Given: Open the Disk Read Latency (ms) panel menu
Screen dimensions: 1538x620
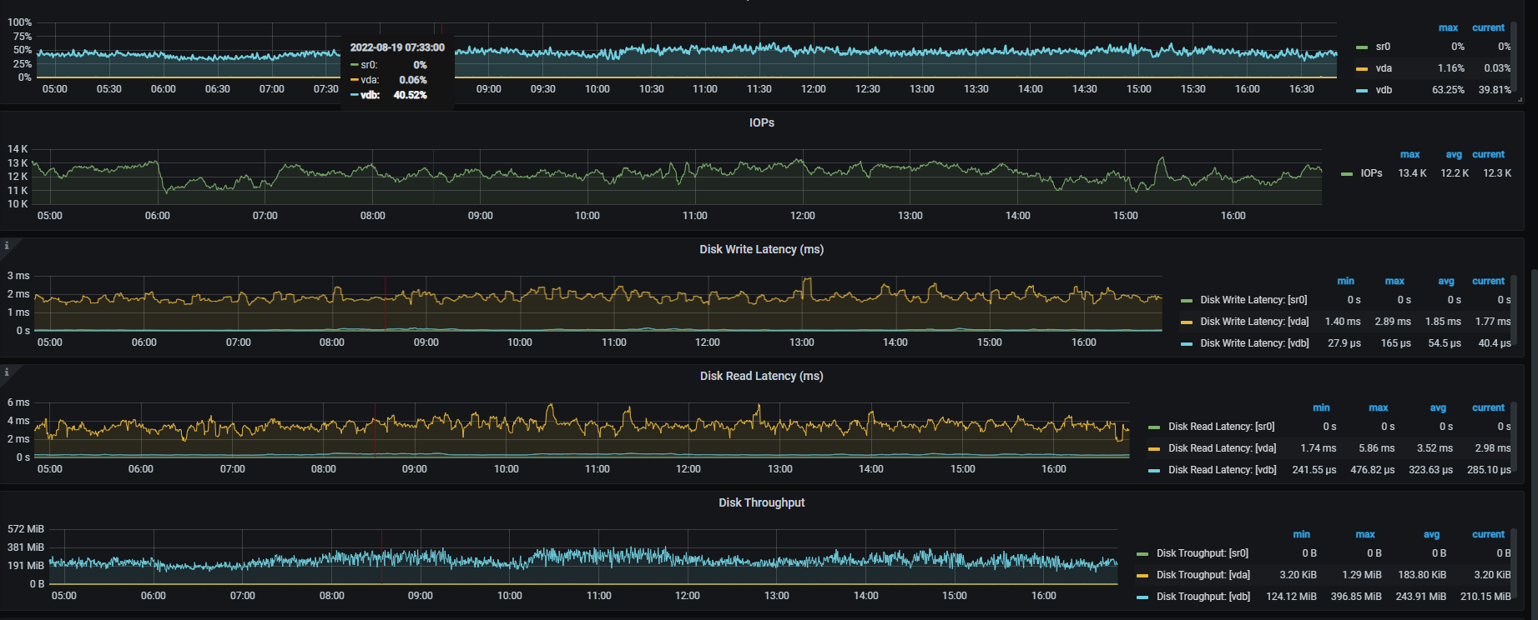Looking at the screenshot, I should tap(761, 376).
